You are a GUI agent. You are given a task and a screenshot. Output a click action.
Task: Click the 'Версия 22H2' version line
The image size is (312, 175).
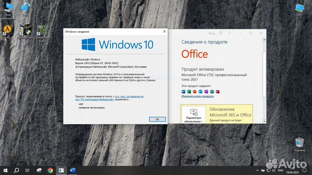point(97,63)
